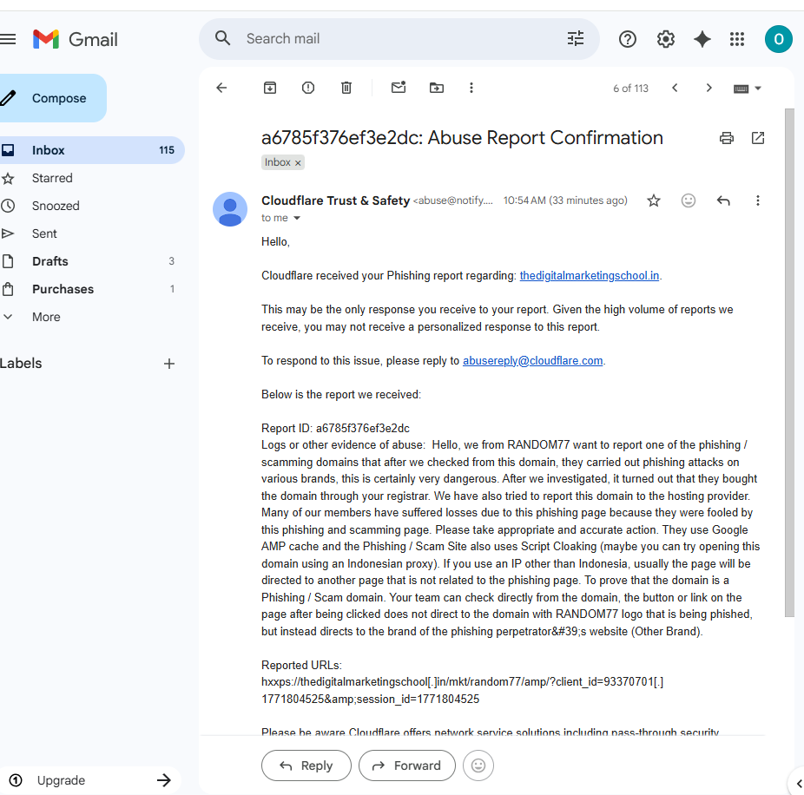Add emoji reaction beside Forward
804x795 pixels.
[x=478, y=765]
